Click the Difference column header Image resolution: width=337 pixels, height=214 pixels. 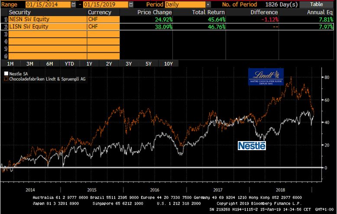coord(264,12)
